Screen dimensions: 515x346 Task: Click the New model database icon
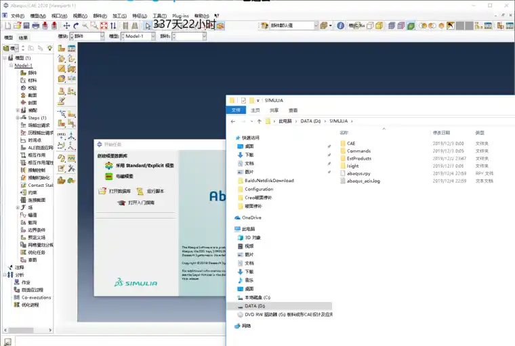click(8, 26)
